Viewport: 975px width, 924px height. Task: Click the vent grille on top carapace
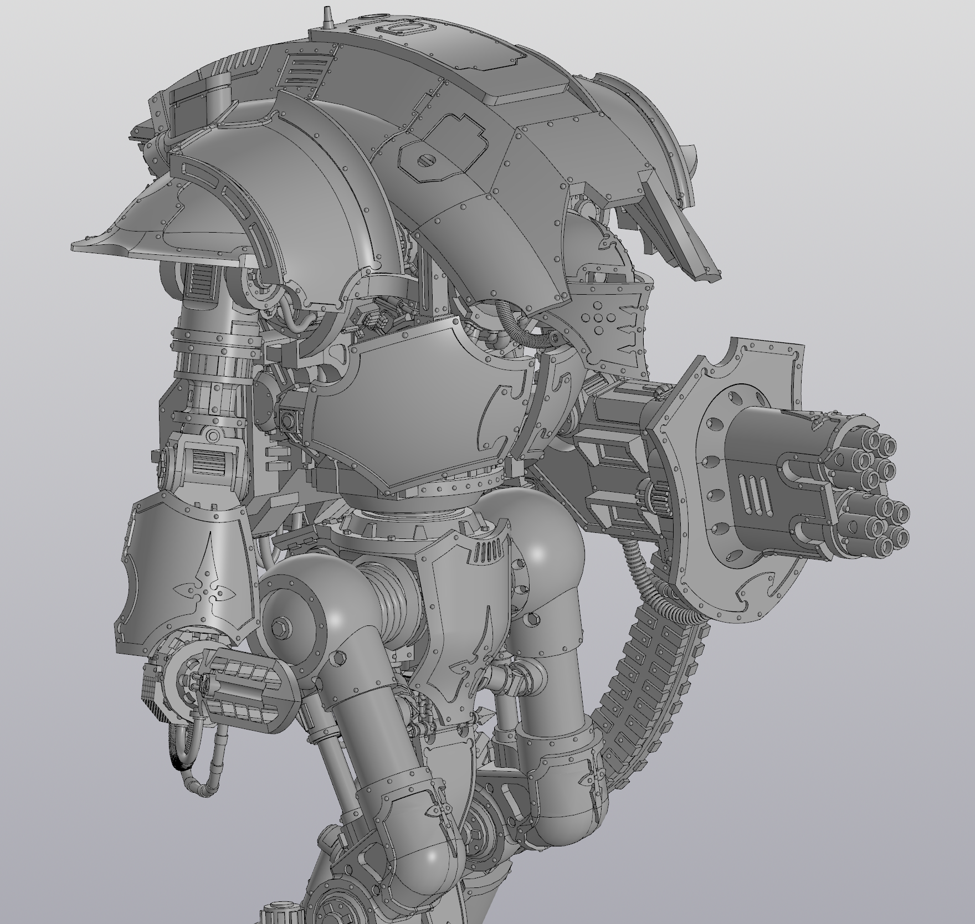pos(304,72)
